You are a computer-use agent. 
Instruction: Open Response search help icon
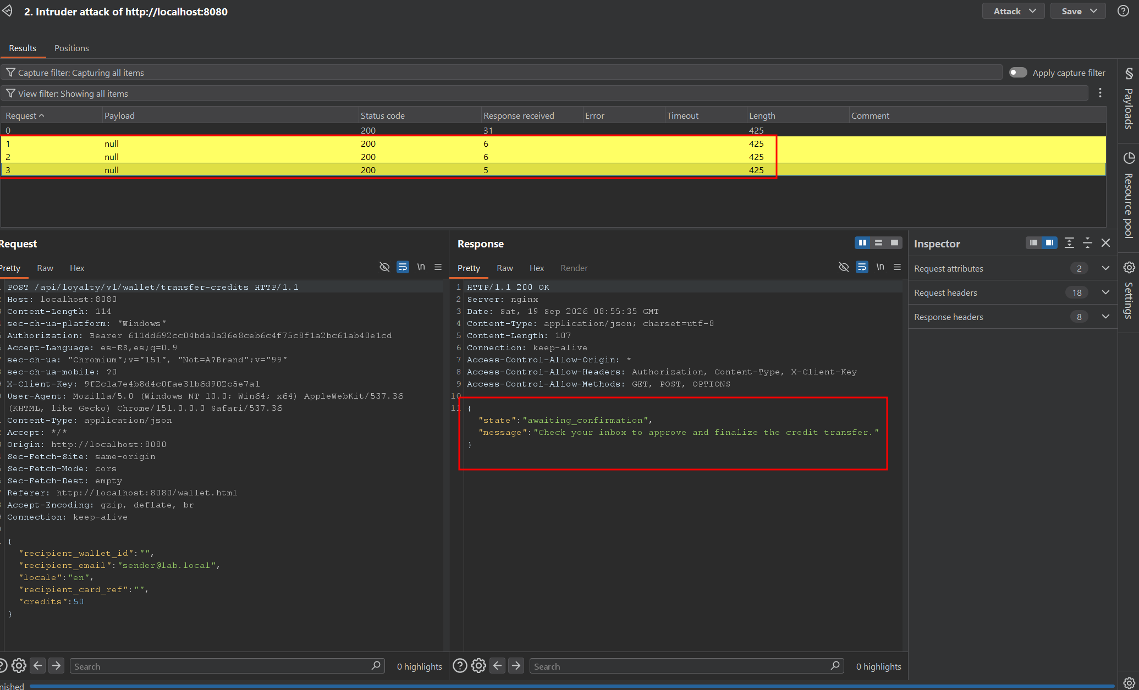(460, 666)
